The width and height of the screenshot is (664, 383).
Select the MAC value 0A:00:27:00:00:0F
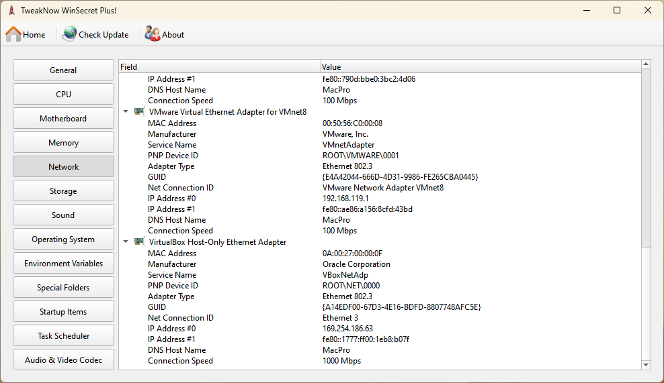click(352, 254)
